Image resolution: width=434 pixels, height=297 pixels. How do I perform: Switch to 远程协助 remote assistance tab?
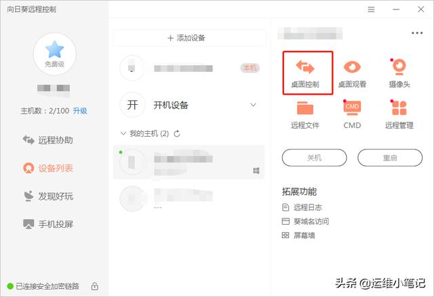pos(48,140)
